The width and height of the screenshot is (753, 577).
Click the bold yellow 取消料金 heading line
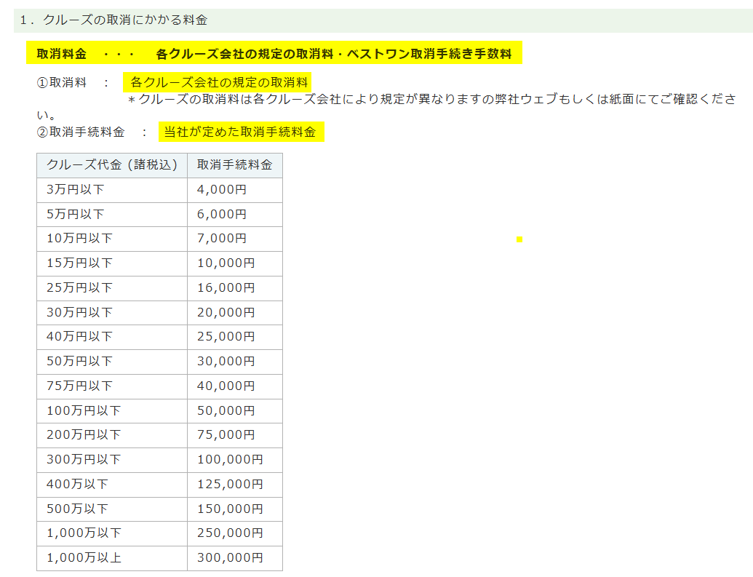click(x=274, y=54)
